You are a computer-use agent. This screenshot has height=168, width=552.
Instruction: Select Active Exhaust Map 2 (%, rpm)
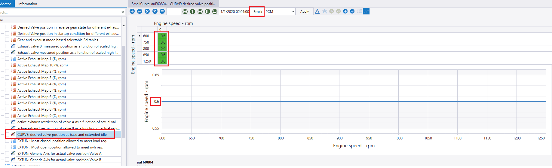click(41, 71)
